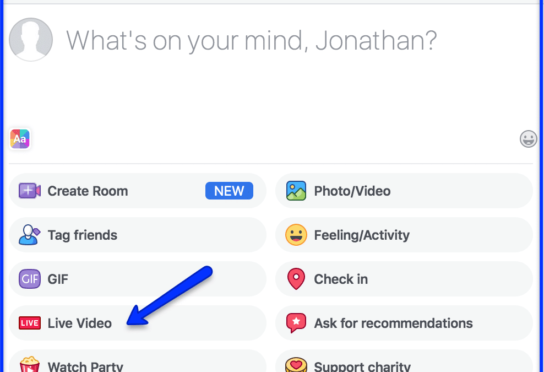Click the Tag friends person icon
This screenshot has height=372, width=544.
(30, 235)
